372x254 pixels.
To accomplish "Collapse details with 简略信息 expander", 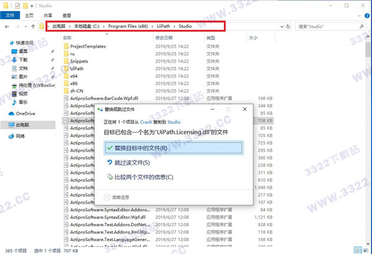I will tap(117, 198).
